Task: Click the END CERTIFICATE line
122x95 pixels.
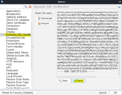Action: pyautogui.click(x=76, y=72)
